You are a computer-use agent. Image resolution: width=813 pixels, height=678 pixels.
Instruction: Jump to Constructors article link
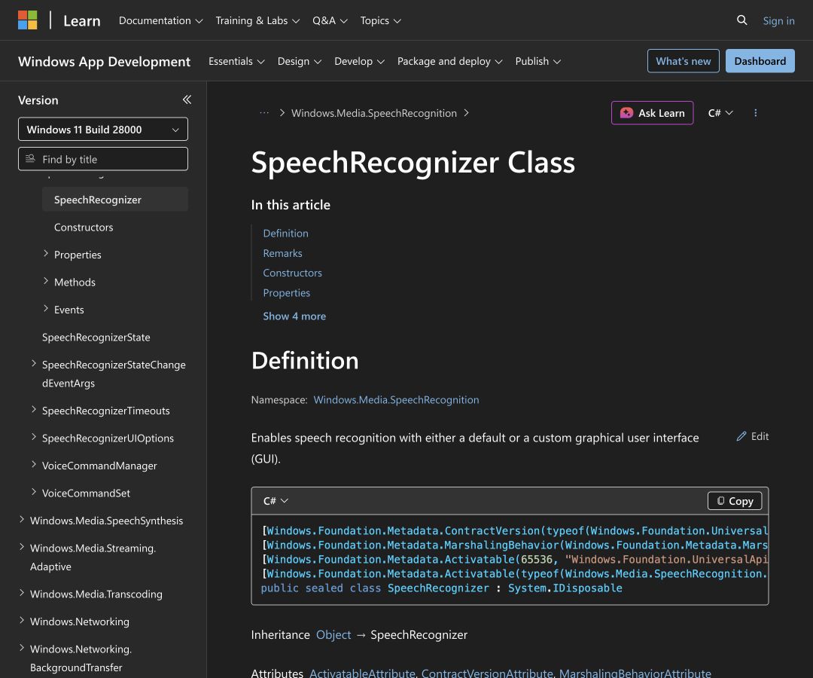(292, 273)
